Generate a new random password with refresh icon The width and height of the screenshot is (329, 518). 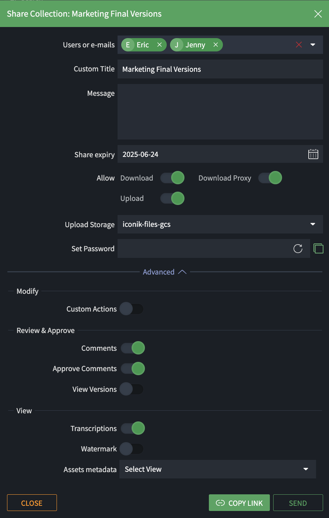pyautogui.click(x=298, y=248)
